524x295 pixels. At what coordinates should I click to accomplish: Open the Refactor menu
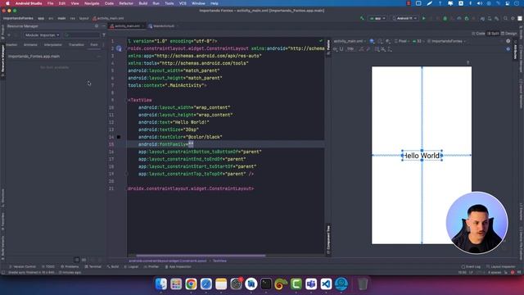(x=126, y=3)
